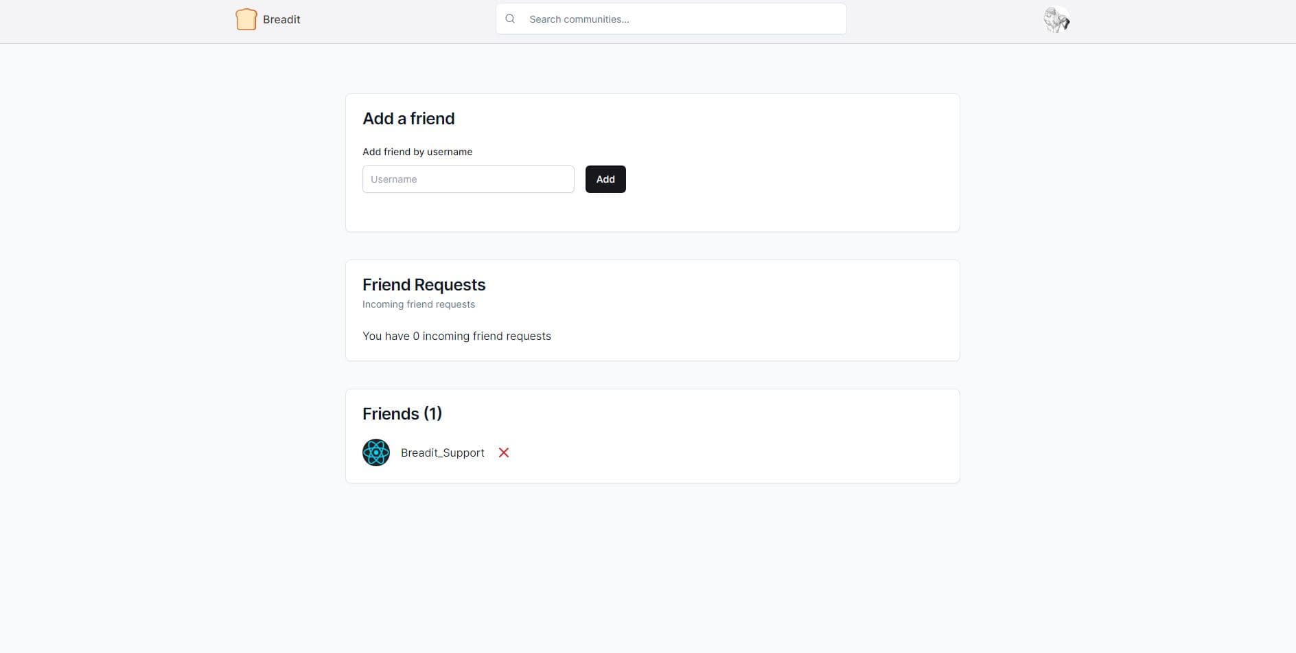Click the Breadit home logo
Viewport: 1296px width, 653px height.
point(268,19)
